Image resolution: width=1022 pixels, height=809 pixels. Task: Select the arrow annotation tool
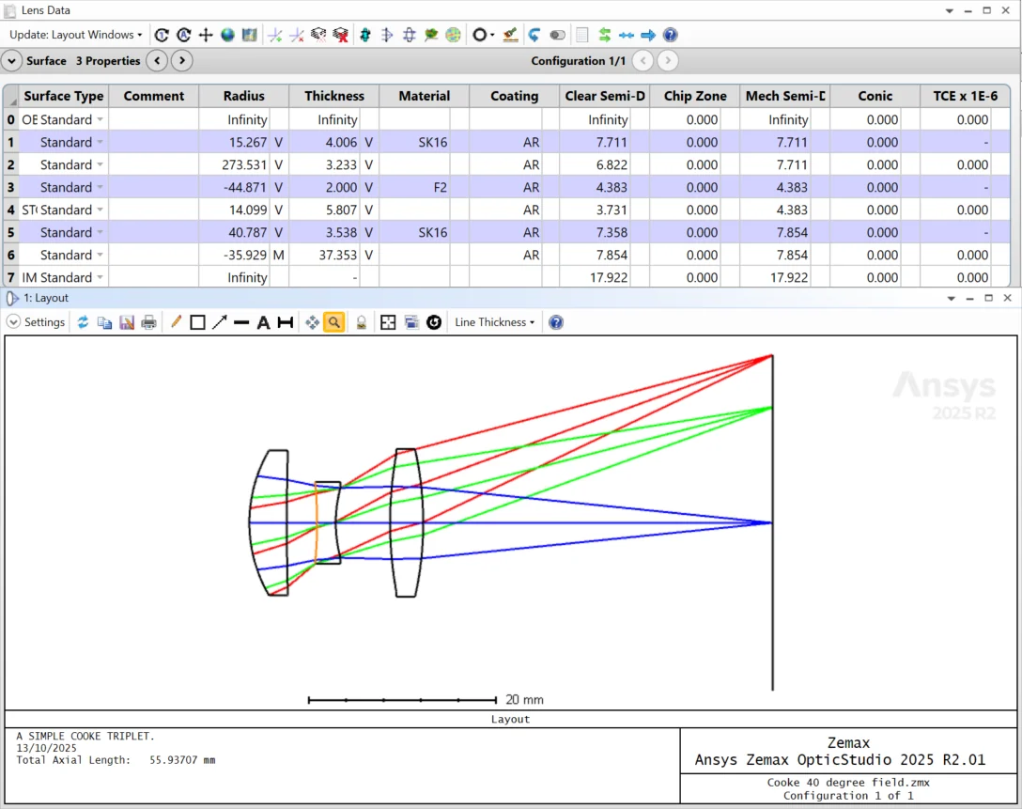click(218, 321)
